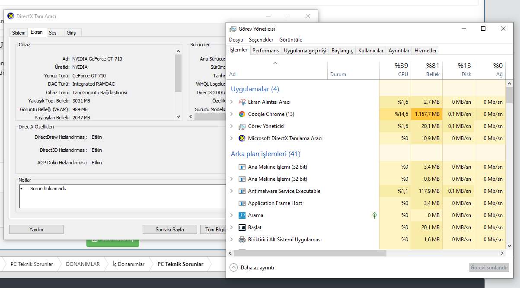Click the DONANIMLAR breadcrumb link
The image size is (520, 288).
tap(83, 264)
